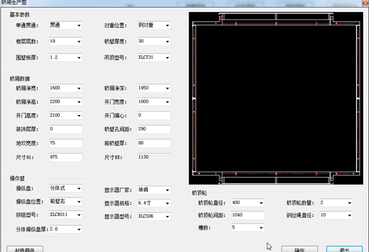Click the 装饰层厚 input field

[x=65, y=129]
